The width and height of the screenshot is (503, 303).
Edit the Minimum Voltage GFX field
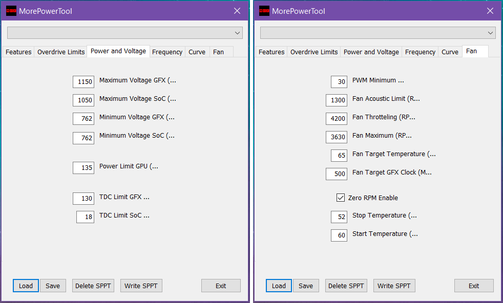[83, 119]
